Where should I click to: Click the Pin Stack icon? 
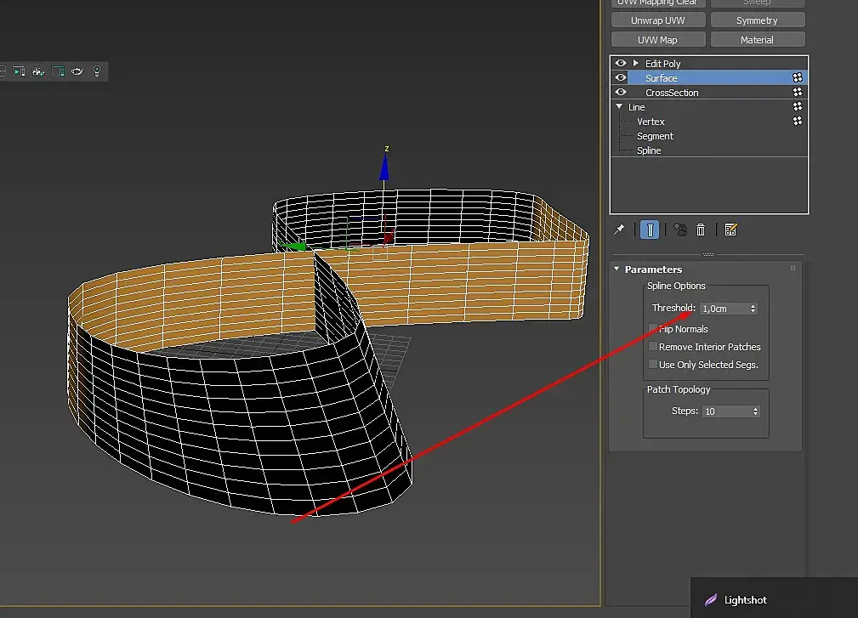[620, 230]
